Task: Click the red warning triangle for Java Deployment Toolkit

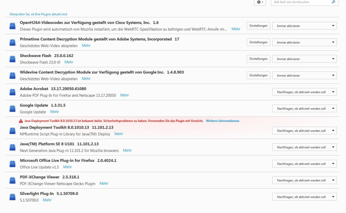Action: pyautogui.click(x=21, y=121)
